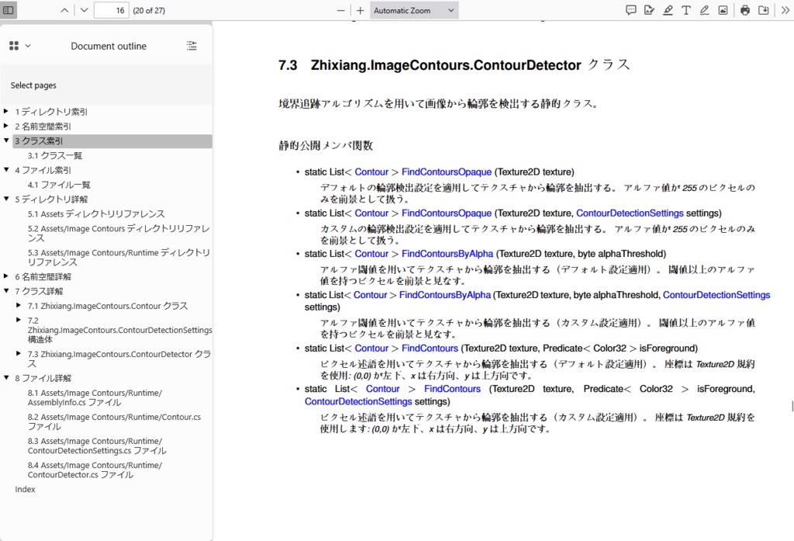
Task: Enable the freehand draw tool
Action: click(x=704, y=10)
